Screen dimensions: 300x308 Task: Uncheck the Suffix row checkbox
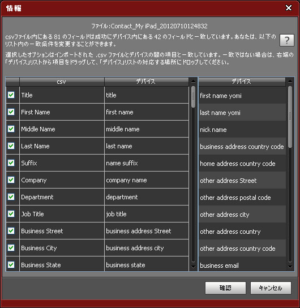pos(11,163)
